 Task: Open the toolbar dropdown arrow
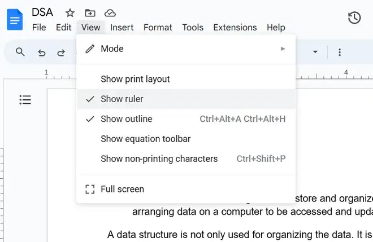(315, 52)
